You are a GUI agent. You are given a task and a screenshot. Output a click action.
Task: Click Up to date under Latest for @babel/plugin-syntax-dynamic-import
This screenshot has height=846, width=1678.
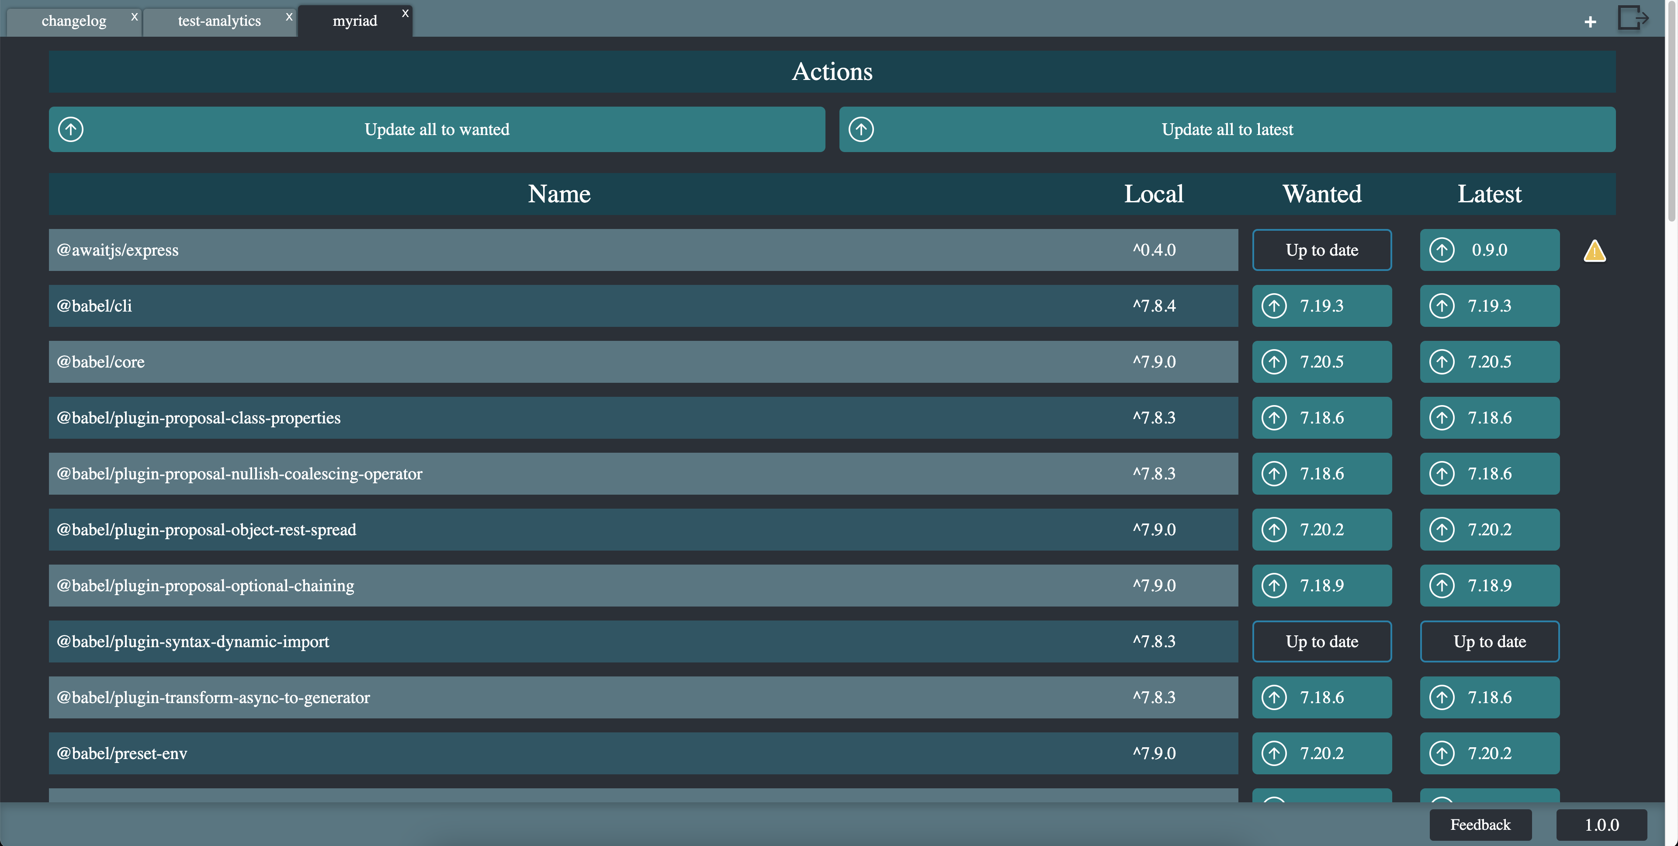click(x=1489, y=641)
